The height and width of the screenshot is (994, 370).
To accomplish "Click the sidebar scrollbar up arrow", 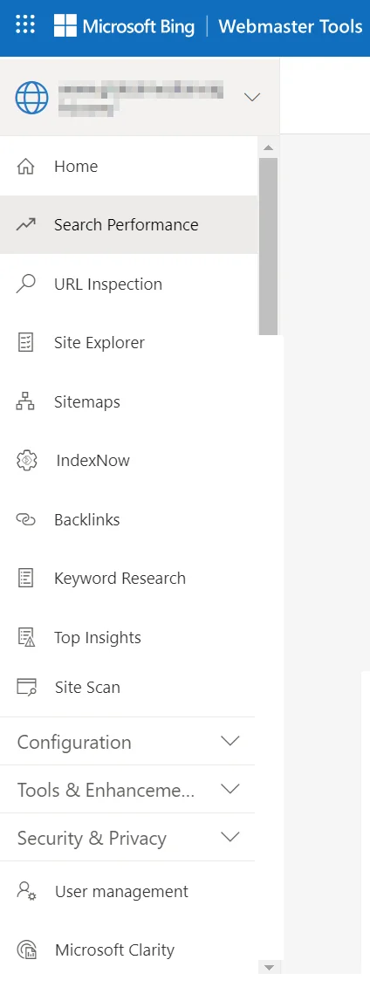I will coord(269,147).
